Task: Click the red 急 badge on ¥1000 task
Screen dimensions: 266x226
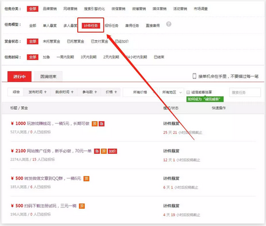Action: [102, 123]
